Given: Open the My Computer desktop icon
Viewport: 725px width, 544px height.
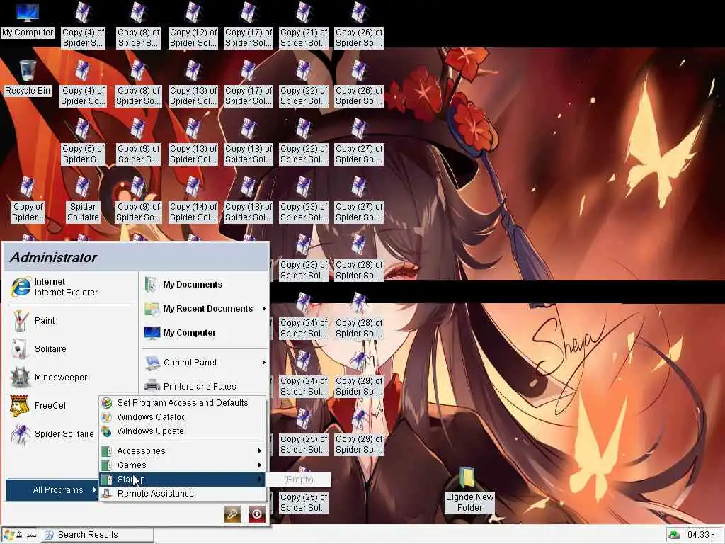Looking at the screenshot, I should 28,20.
